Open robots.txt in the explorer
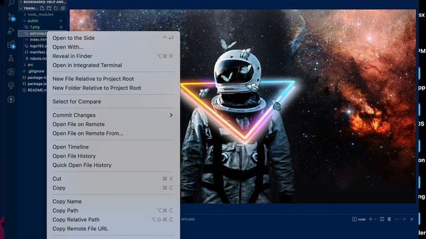The image size is (426, 239). [38, 58]
